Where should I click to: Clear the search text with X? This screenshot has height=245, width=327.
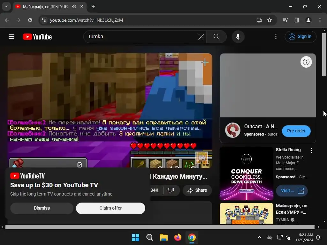pos(201,37)
